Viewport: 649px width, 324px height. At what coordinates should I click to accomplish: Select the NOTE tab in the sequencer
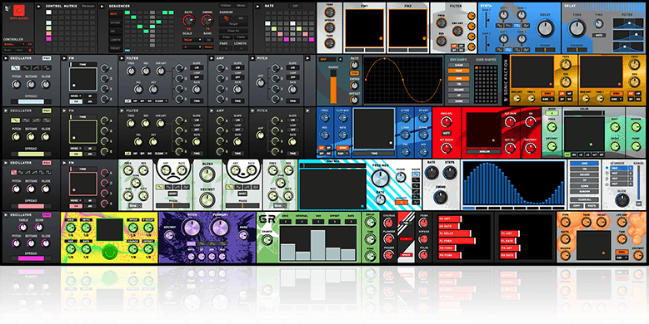[x=115, y=13]
